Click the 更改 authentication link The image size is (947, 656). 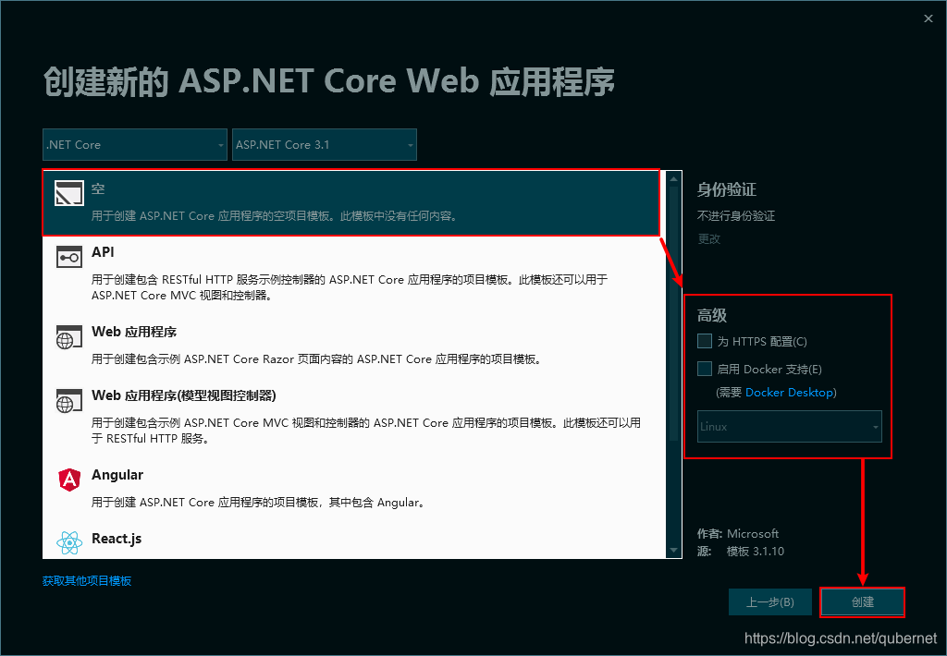pyautogui.click(x=709, y=239)
